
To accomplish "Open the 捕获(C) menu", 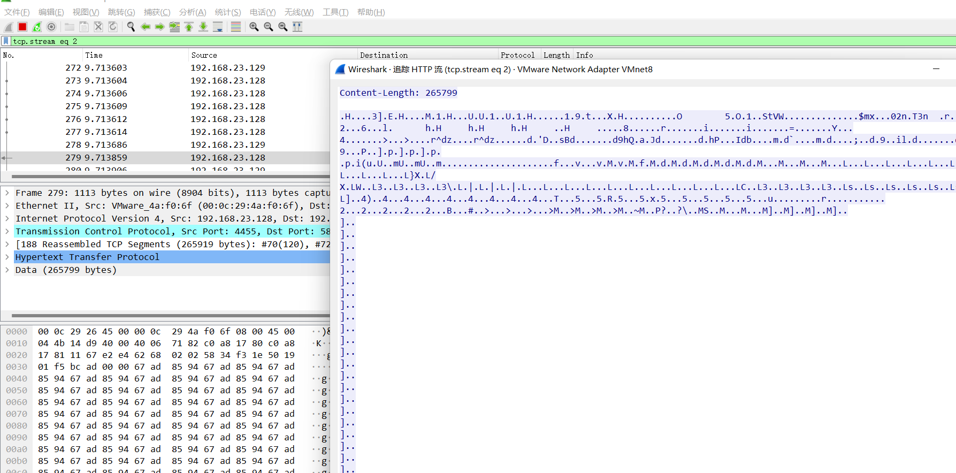I will 157,12.
